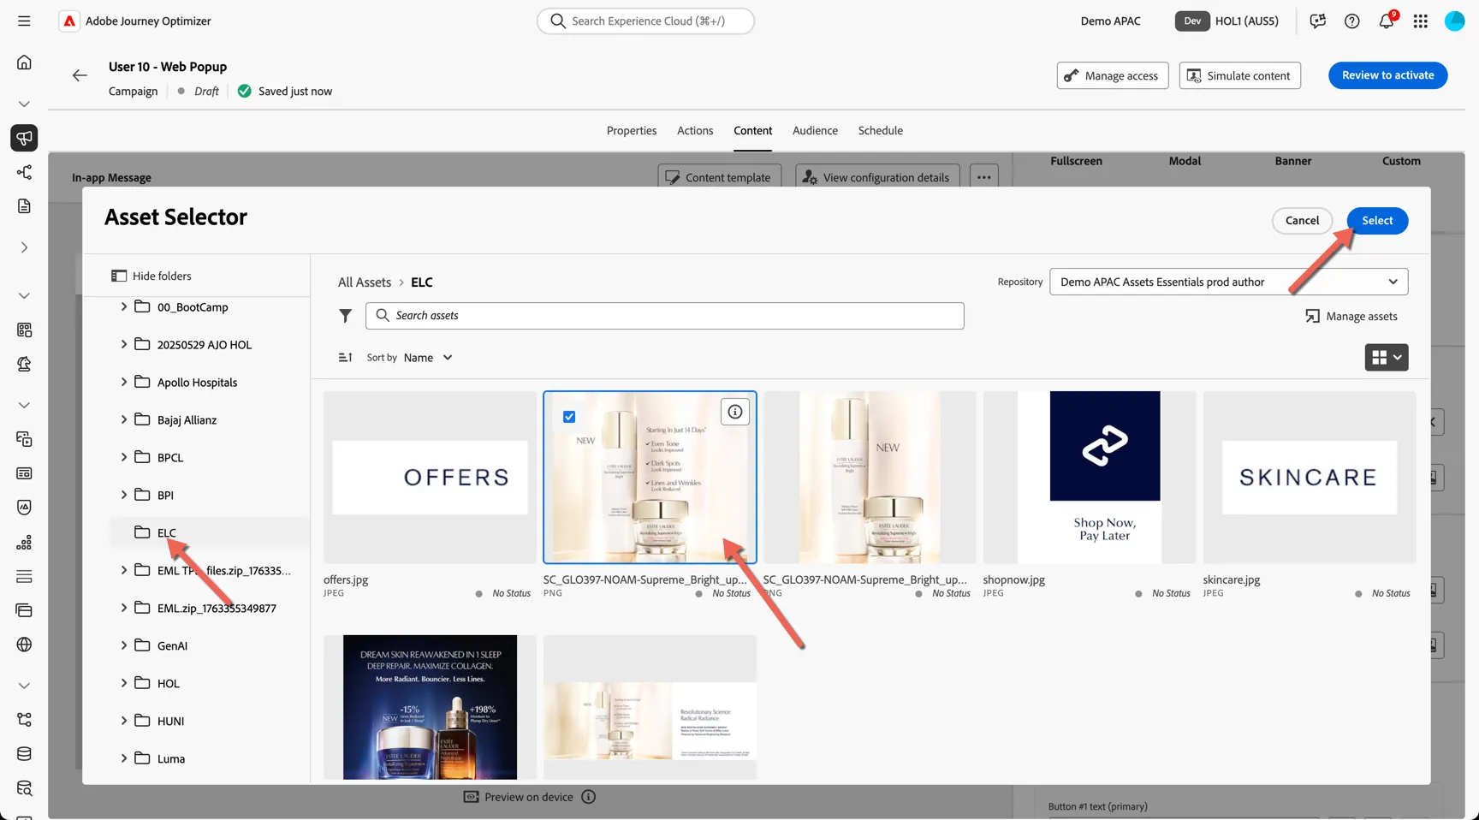Expand the 00_BootCamp folder
Screen dimensions: 1479x820
pos(124,306)
